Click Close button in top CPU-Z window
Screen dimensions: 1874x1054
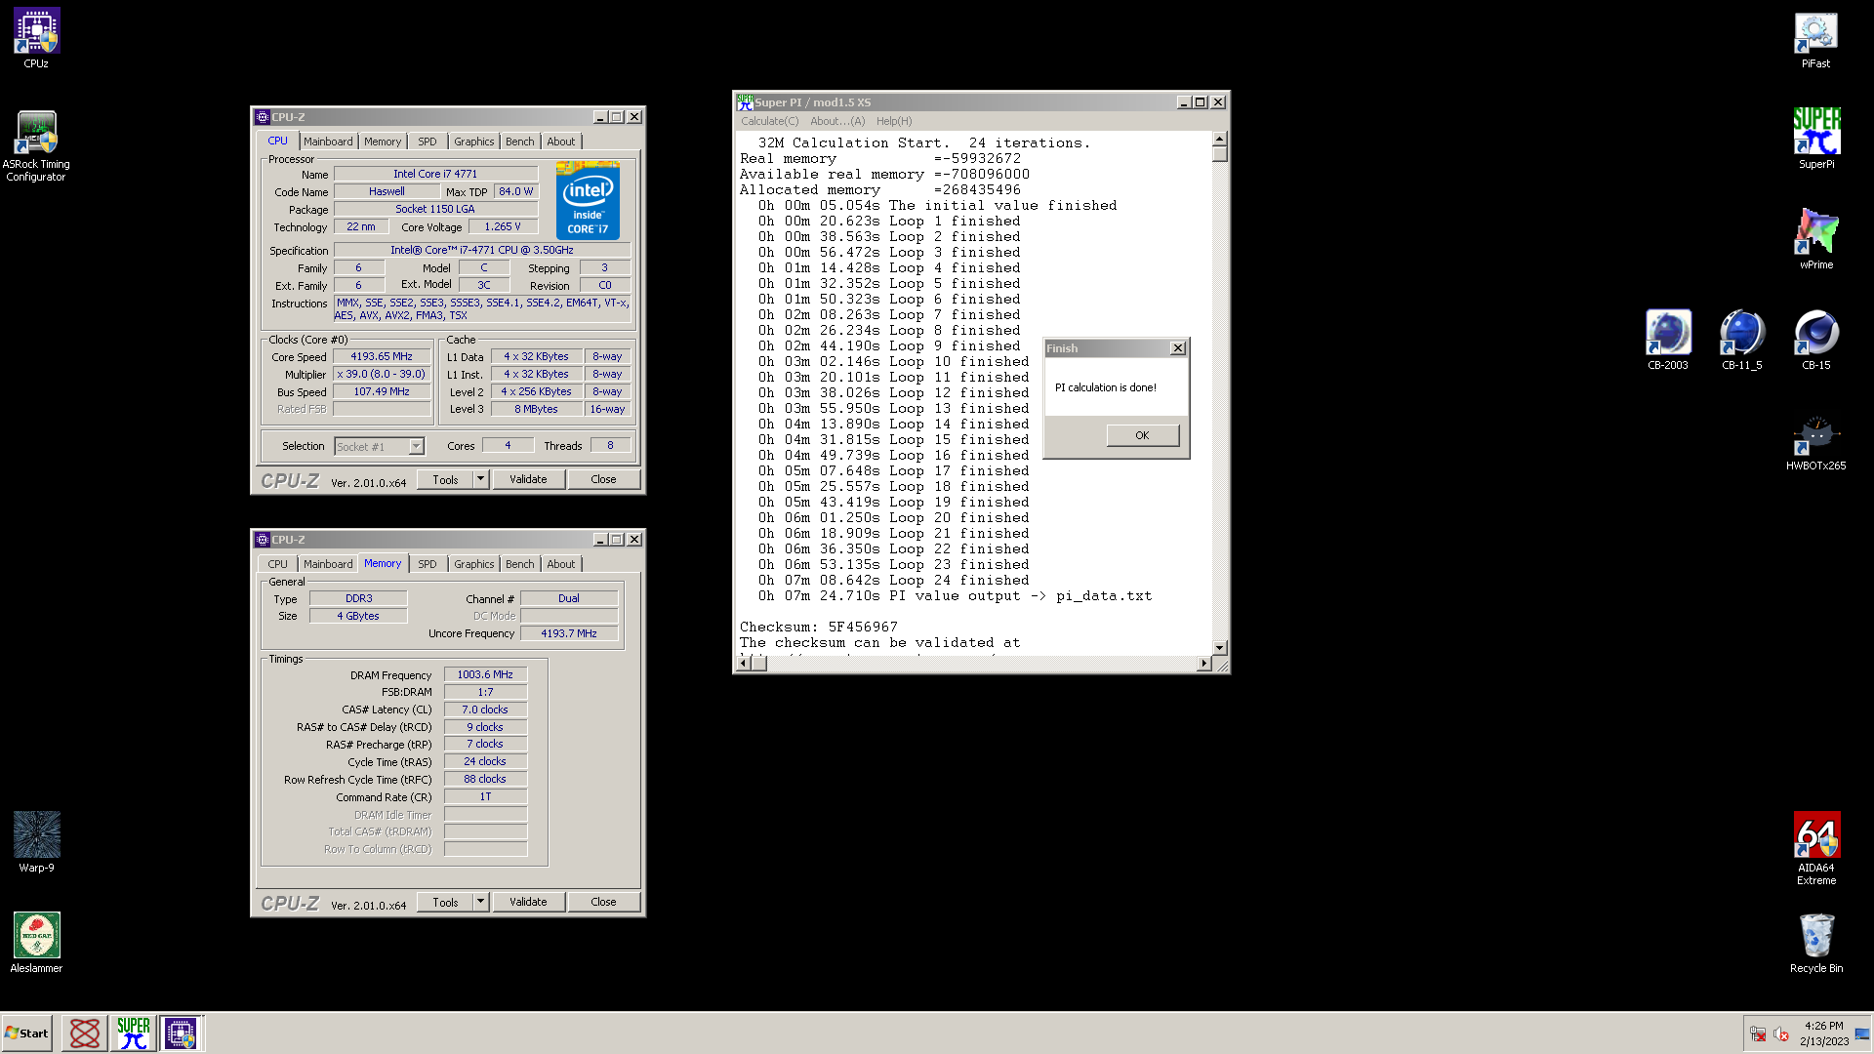603,479
